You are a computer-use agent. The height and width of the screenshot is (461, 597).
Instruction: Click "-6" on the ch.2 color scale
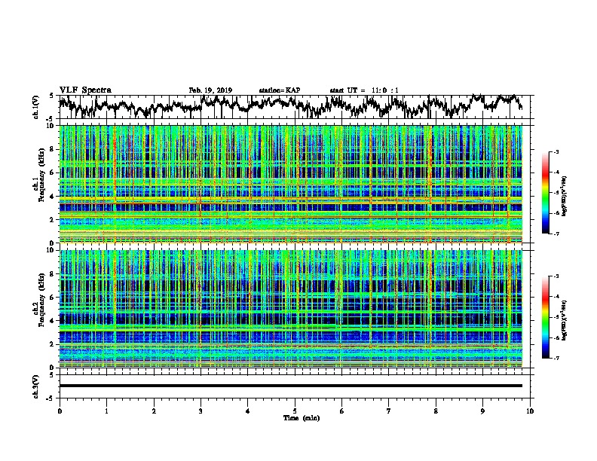click(556, 337)
